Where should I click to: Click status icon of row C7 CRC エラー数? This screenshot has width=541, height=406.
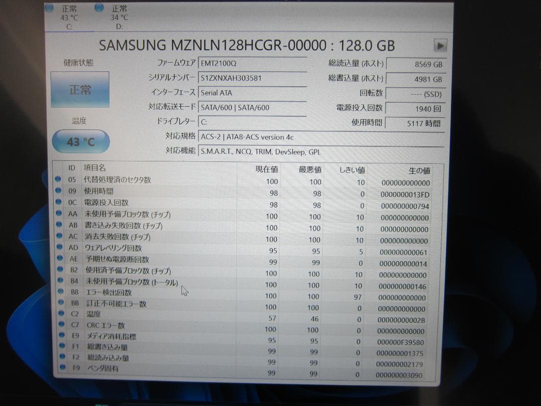[x=62, y=324]
